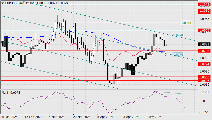Open the chart menu triangle beside EURUSD

coord(3,3)
